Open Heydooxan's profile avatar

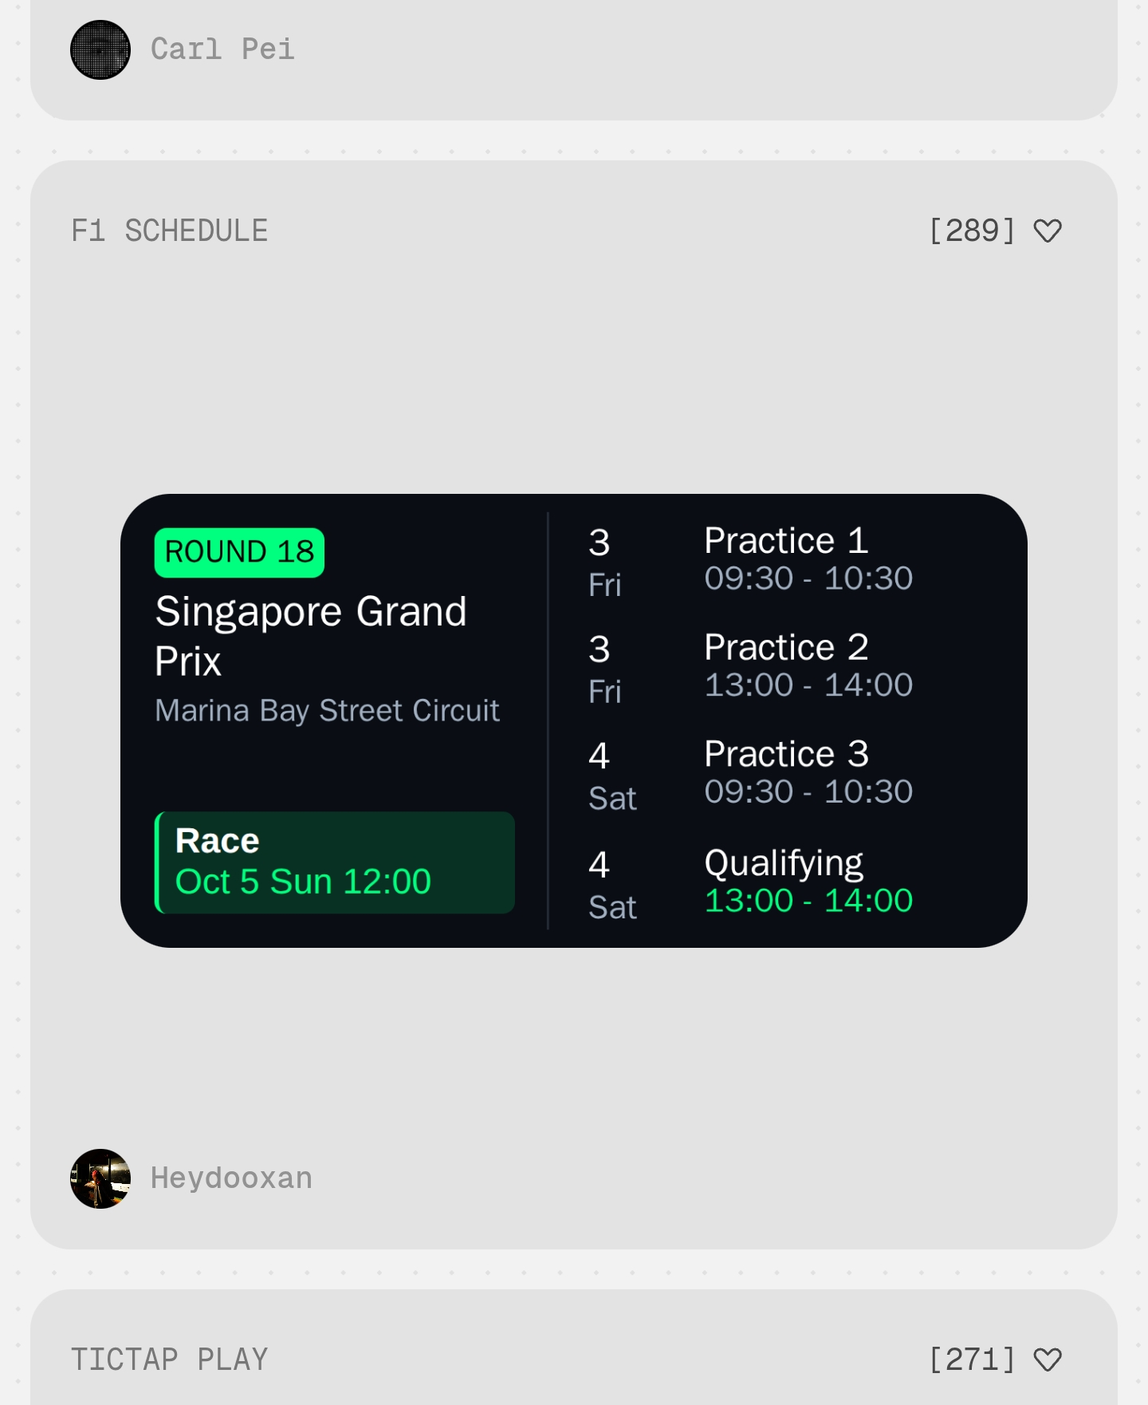point(100,1177)
